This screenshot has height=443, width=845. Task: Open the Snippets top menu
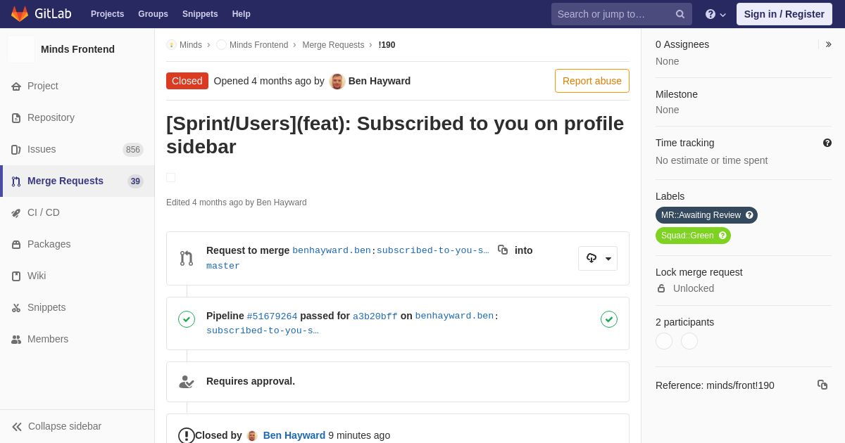click(x=200, y=14)
